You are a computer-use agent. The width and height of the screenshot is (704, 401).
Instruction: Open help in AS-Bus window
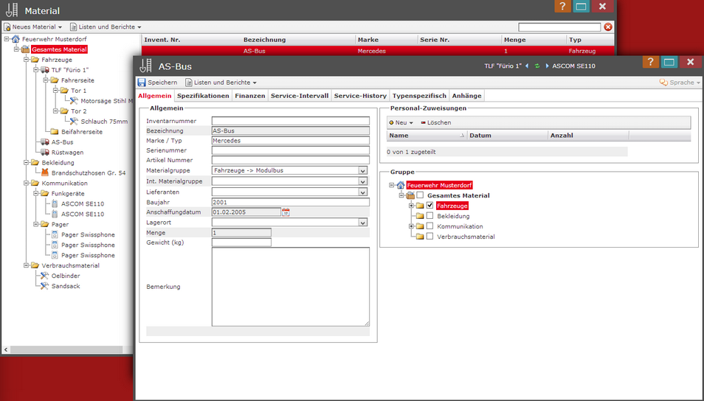click(x=650, y=63)
